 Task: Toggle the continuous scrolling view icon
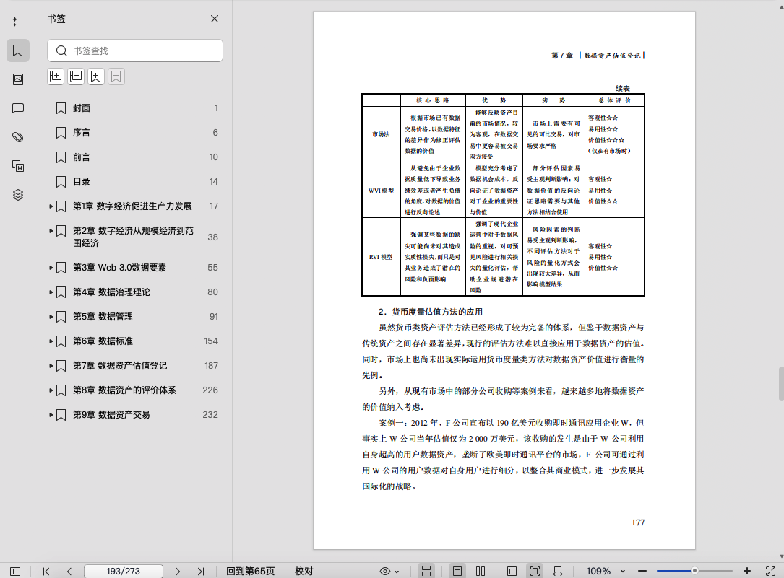(426, 571)
